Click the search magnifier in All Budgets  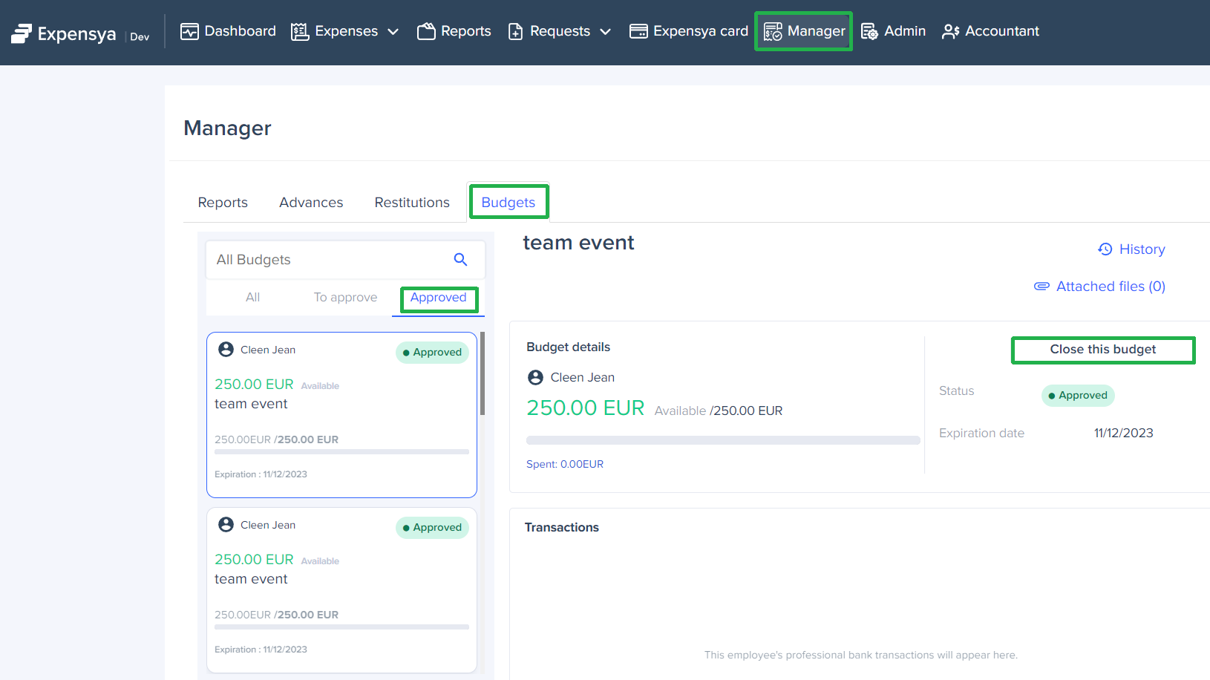(460, 259)
